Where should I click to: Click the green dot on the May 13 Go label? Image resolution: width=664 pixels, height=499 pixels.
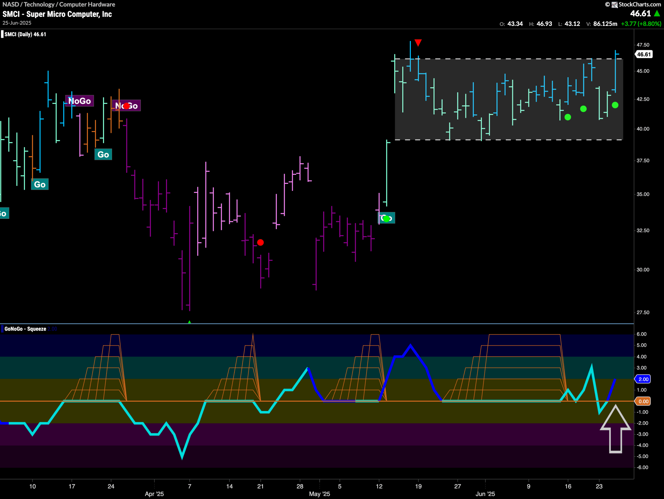pyautogui.click(x=386, y=219)
